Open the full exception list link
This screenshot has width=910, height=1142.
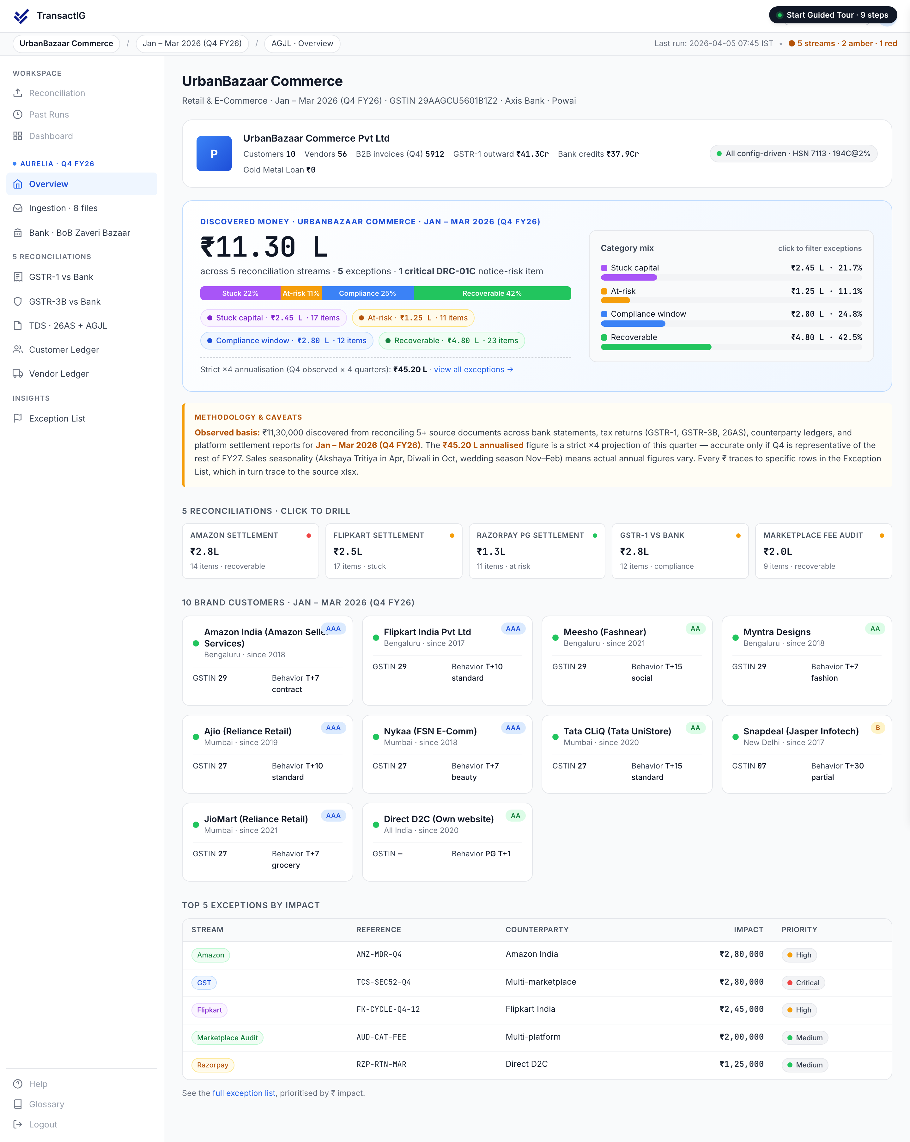pyautogui.click(x=244, y=1093)
